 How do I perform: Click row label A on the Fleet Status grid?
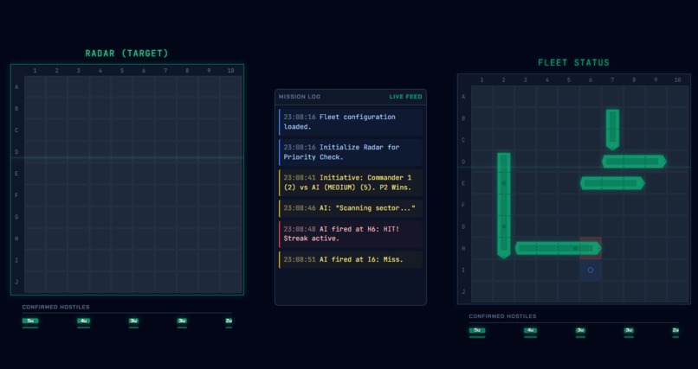tap(463, 97)
